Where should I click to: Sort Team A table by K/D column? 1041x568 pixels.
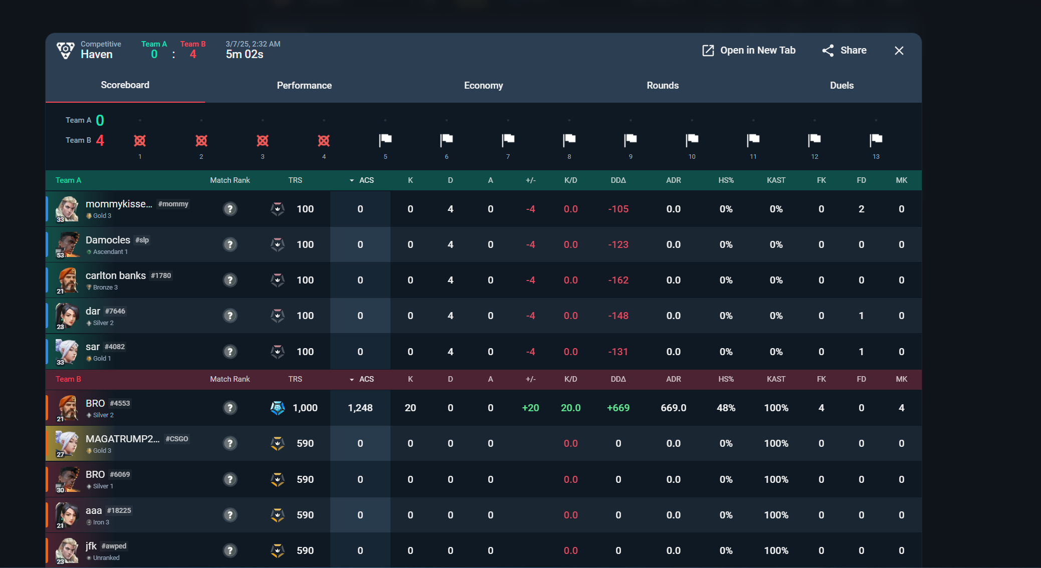pyautogui.click(x=570, y=180)
